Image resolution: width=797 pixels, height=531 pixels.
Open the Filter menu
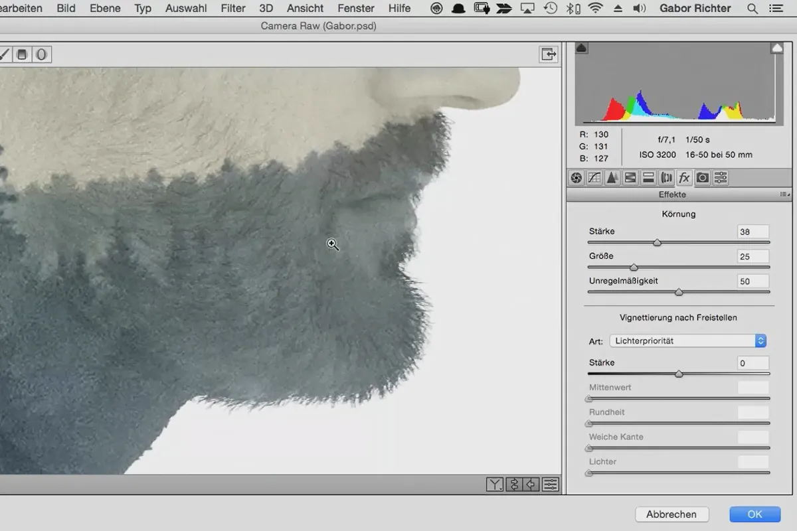pyautogui.click(x=233, y=9)
